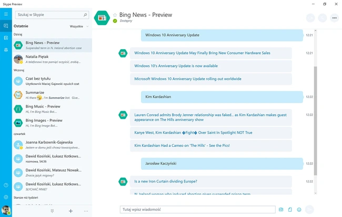342x217 pixels.
Task: Click the bot avatar beside Iron Curtain message
Action: click(123, 181)
